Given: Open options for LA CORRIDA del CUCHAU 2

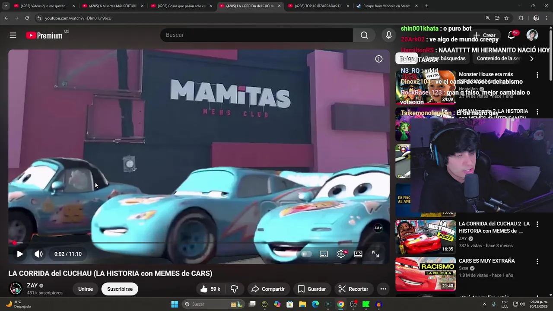Looking at the screenshot, I should [537, 225].
